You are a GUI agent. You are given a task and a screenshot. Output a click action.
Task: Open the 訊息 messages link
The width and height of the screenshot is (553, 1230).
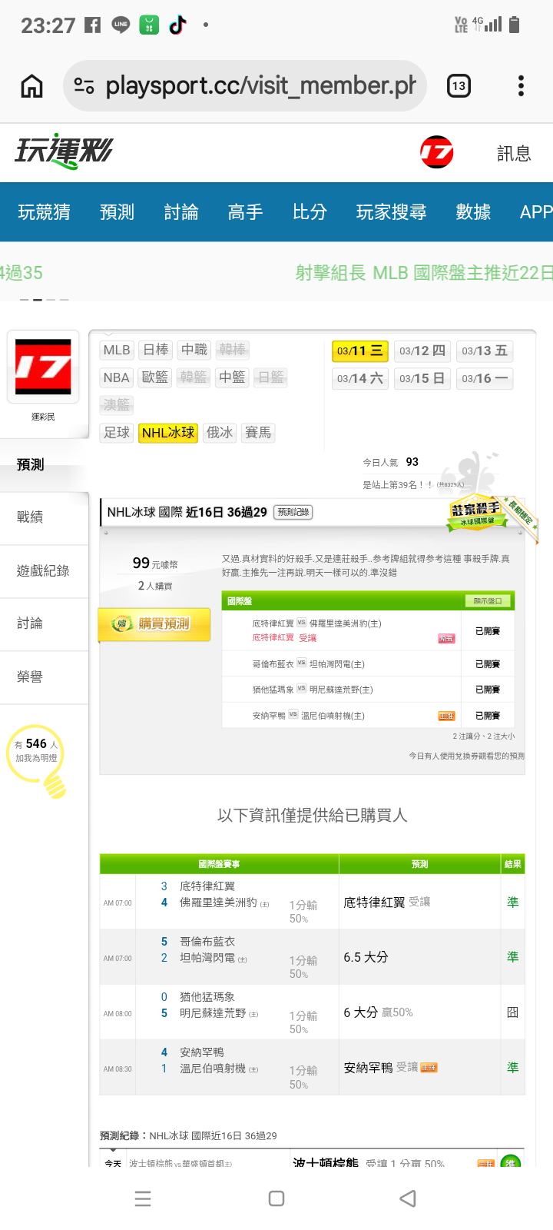[x=514, y=154]
